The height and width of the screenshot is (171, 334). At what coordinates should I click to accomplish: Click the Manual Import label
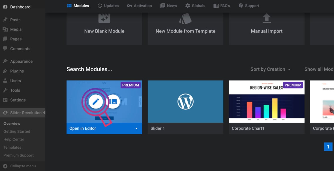(x=266, y=31)
